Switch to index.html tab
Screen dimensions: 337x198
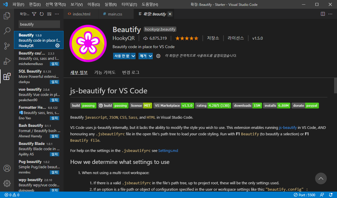click(81, 14)
